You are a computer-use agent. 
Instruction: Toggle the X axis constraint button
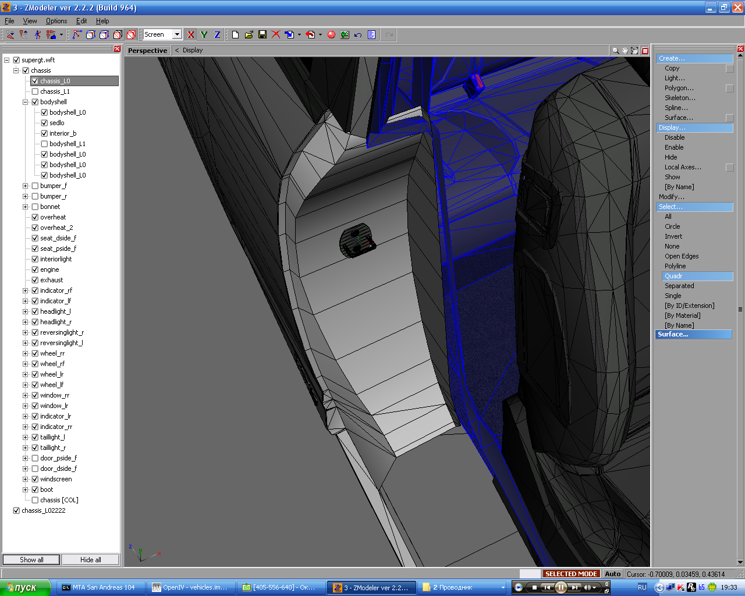tap(190, 35)
